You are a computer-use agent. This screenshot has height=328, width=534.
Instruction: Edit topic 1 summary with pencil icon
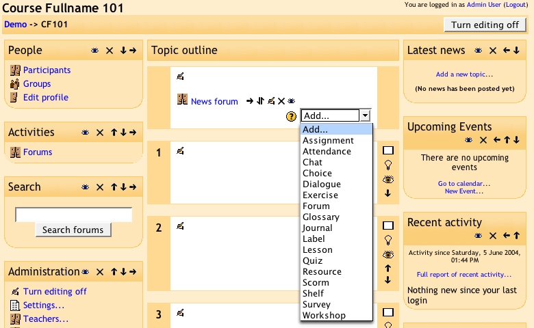pyautogui.click(x=180, y=151)
